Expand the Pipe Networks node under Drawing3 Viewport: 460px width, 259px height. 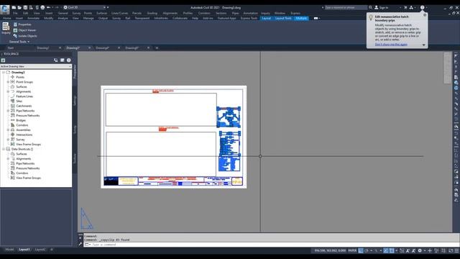coord(8,111)
